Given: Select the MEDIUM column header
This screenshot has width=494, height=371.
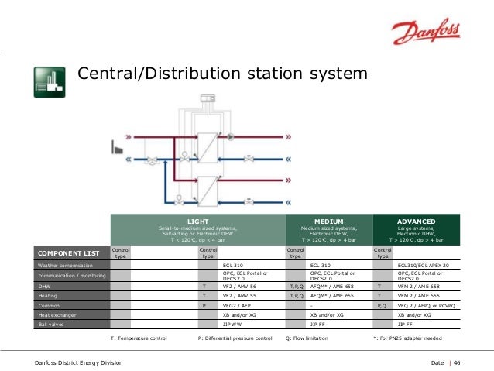Looking at the screenshot, I should pyautogui.click(x=329, y=230).
